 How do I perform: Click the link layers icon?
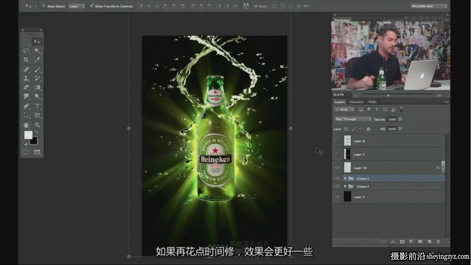tap(384, 241)
